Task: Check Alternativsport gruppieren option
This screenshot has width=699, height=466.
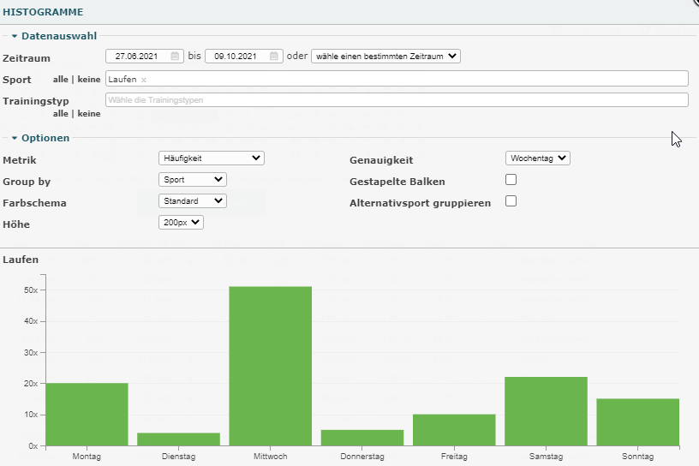Action: 511,201
